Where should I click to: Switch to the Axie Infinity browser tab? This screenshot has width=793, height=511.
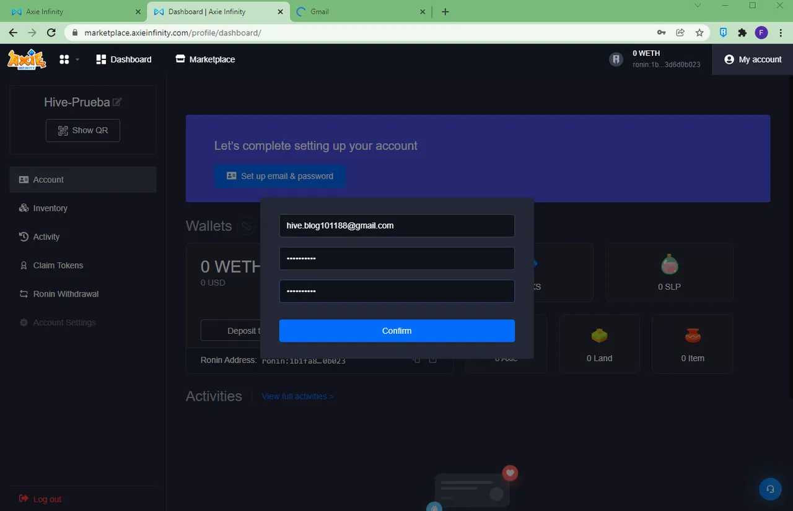tap(74, 12)
